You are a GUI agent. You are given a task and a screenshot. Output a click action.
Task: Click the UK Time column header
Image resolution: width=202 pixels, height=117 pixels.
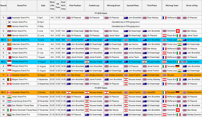tap(58, 6)
